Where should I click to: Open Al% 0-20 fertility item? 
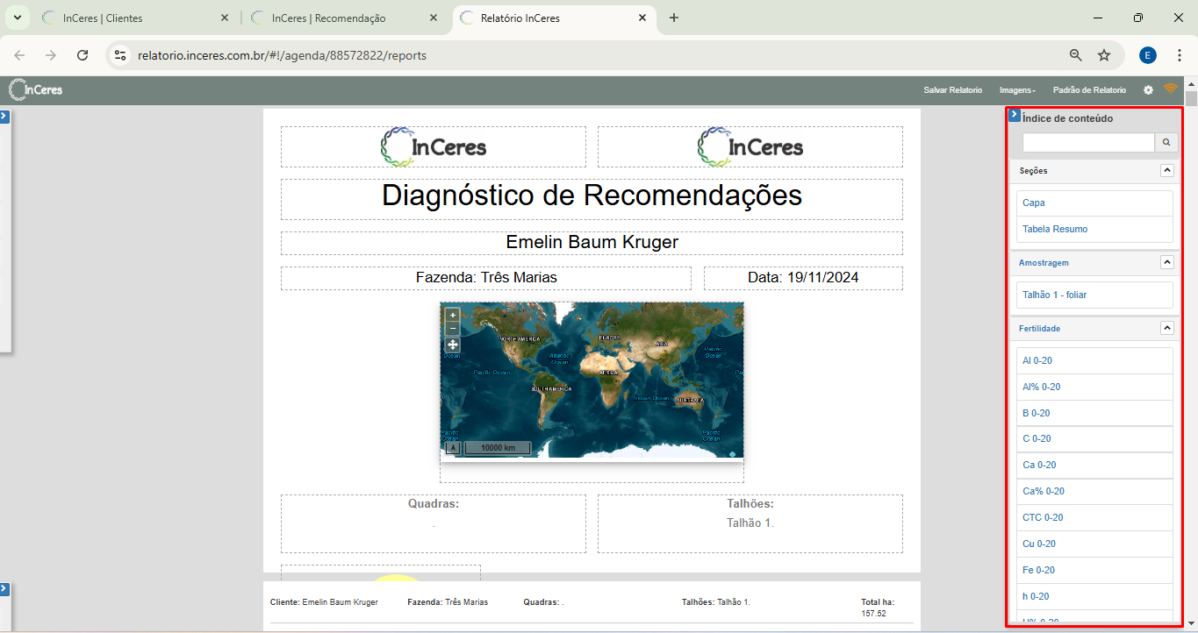tap(1094, 387)
